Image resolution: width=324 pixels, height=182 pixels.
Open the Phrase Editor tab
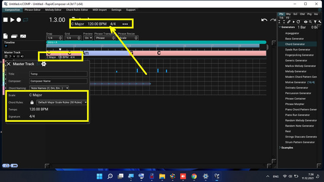[32, 10]
